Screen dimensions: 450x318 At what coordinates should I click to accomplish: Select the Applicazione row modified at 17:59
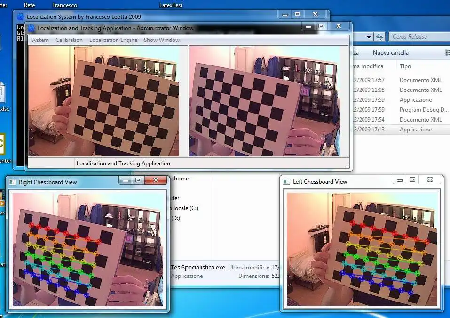pyautogui.click(x=401, y=100)
